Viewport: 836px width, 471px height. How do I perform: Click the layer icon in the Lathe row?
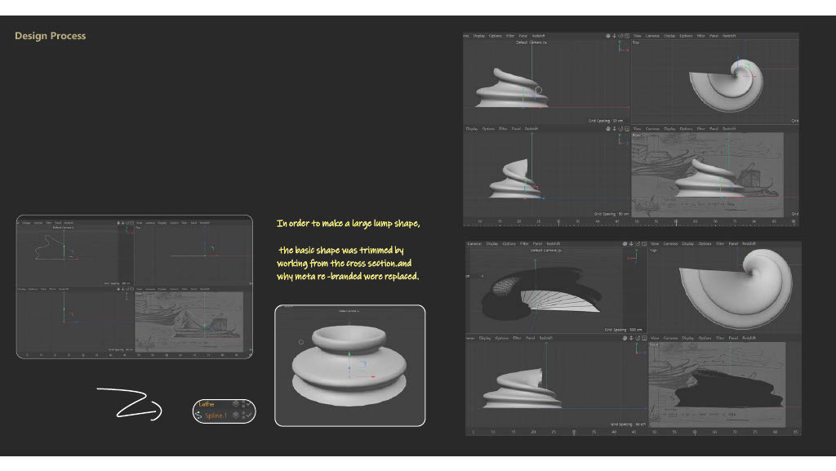click(236, 404)
